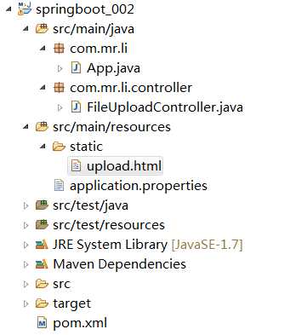Click the FileUploadController.java class icon
The image size is (307, 335).
tap(76, 107)
